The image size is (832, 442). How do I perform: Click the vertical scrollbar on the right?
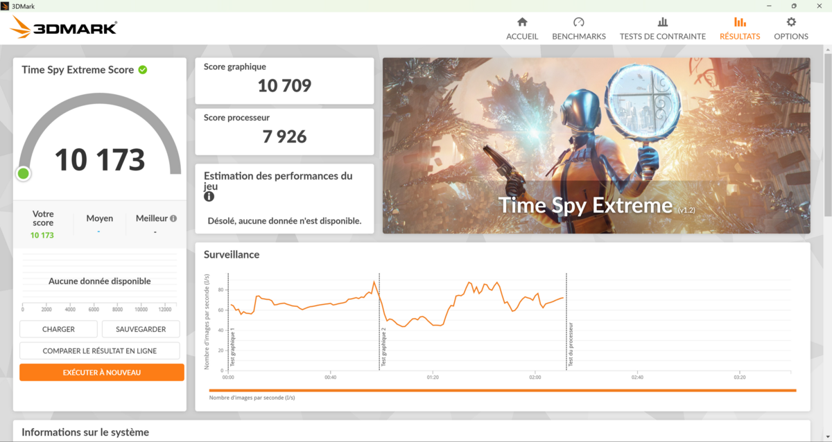(x=827, y=208)
